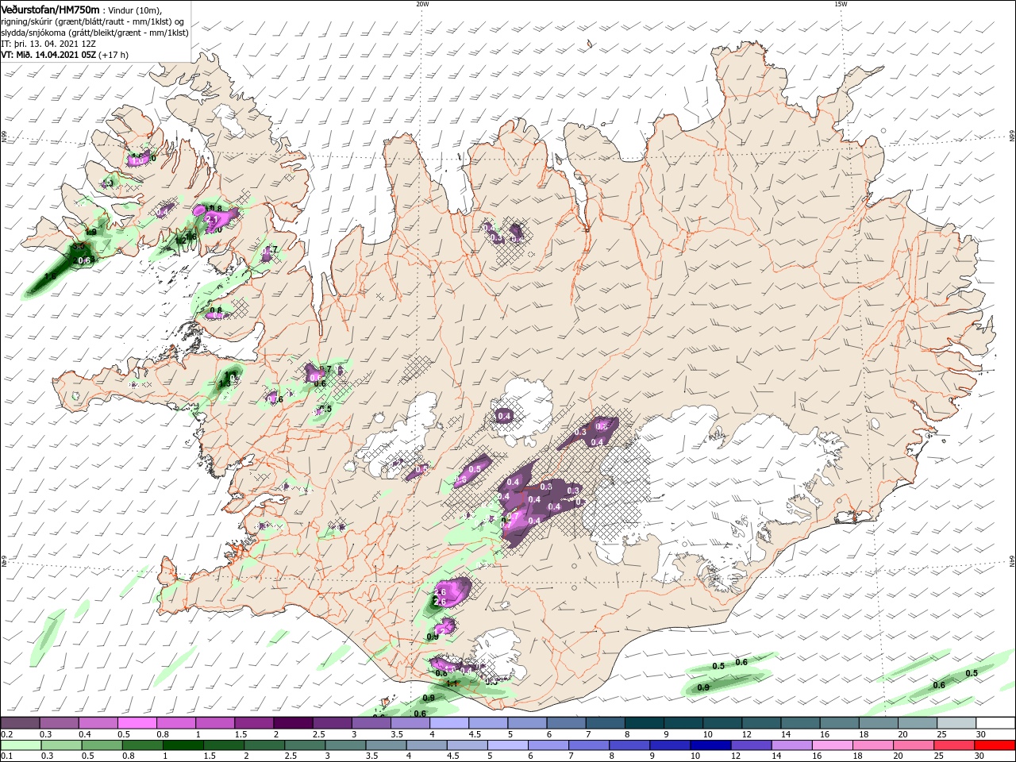Select the "1.3" precipitation value on the map
This screenshot has height=762, width=1016.
coord(224,383)
